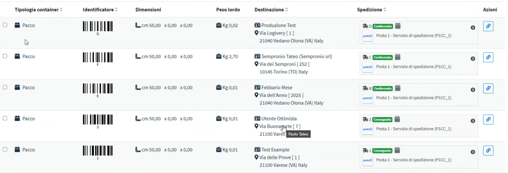Click link icon for Produzione Test row

click(x=488, y=26)
